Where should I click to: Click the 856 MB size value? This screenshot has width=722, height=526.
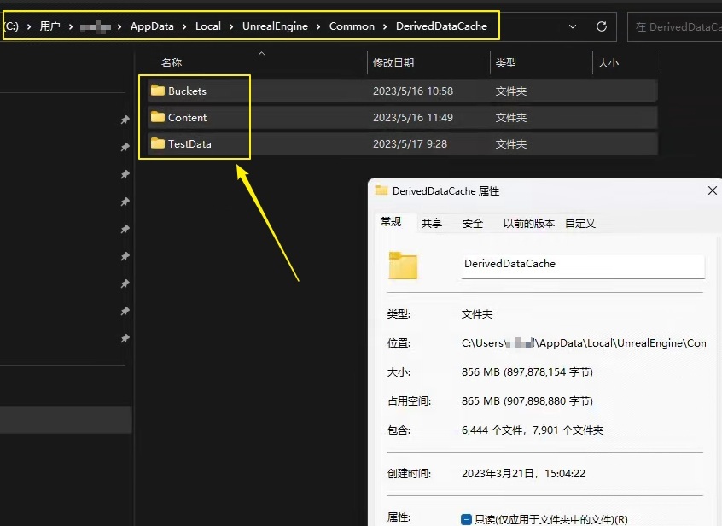527,372
